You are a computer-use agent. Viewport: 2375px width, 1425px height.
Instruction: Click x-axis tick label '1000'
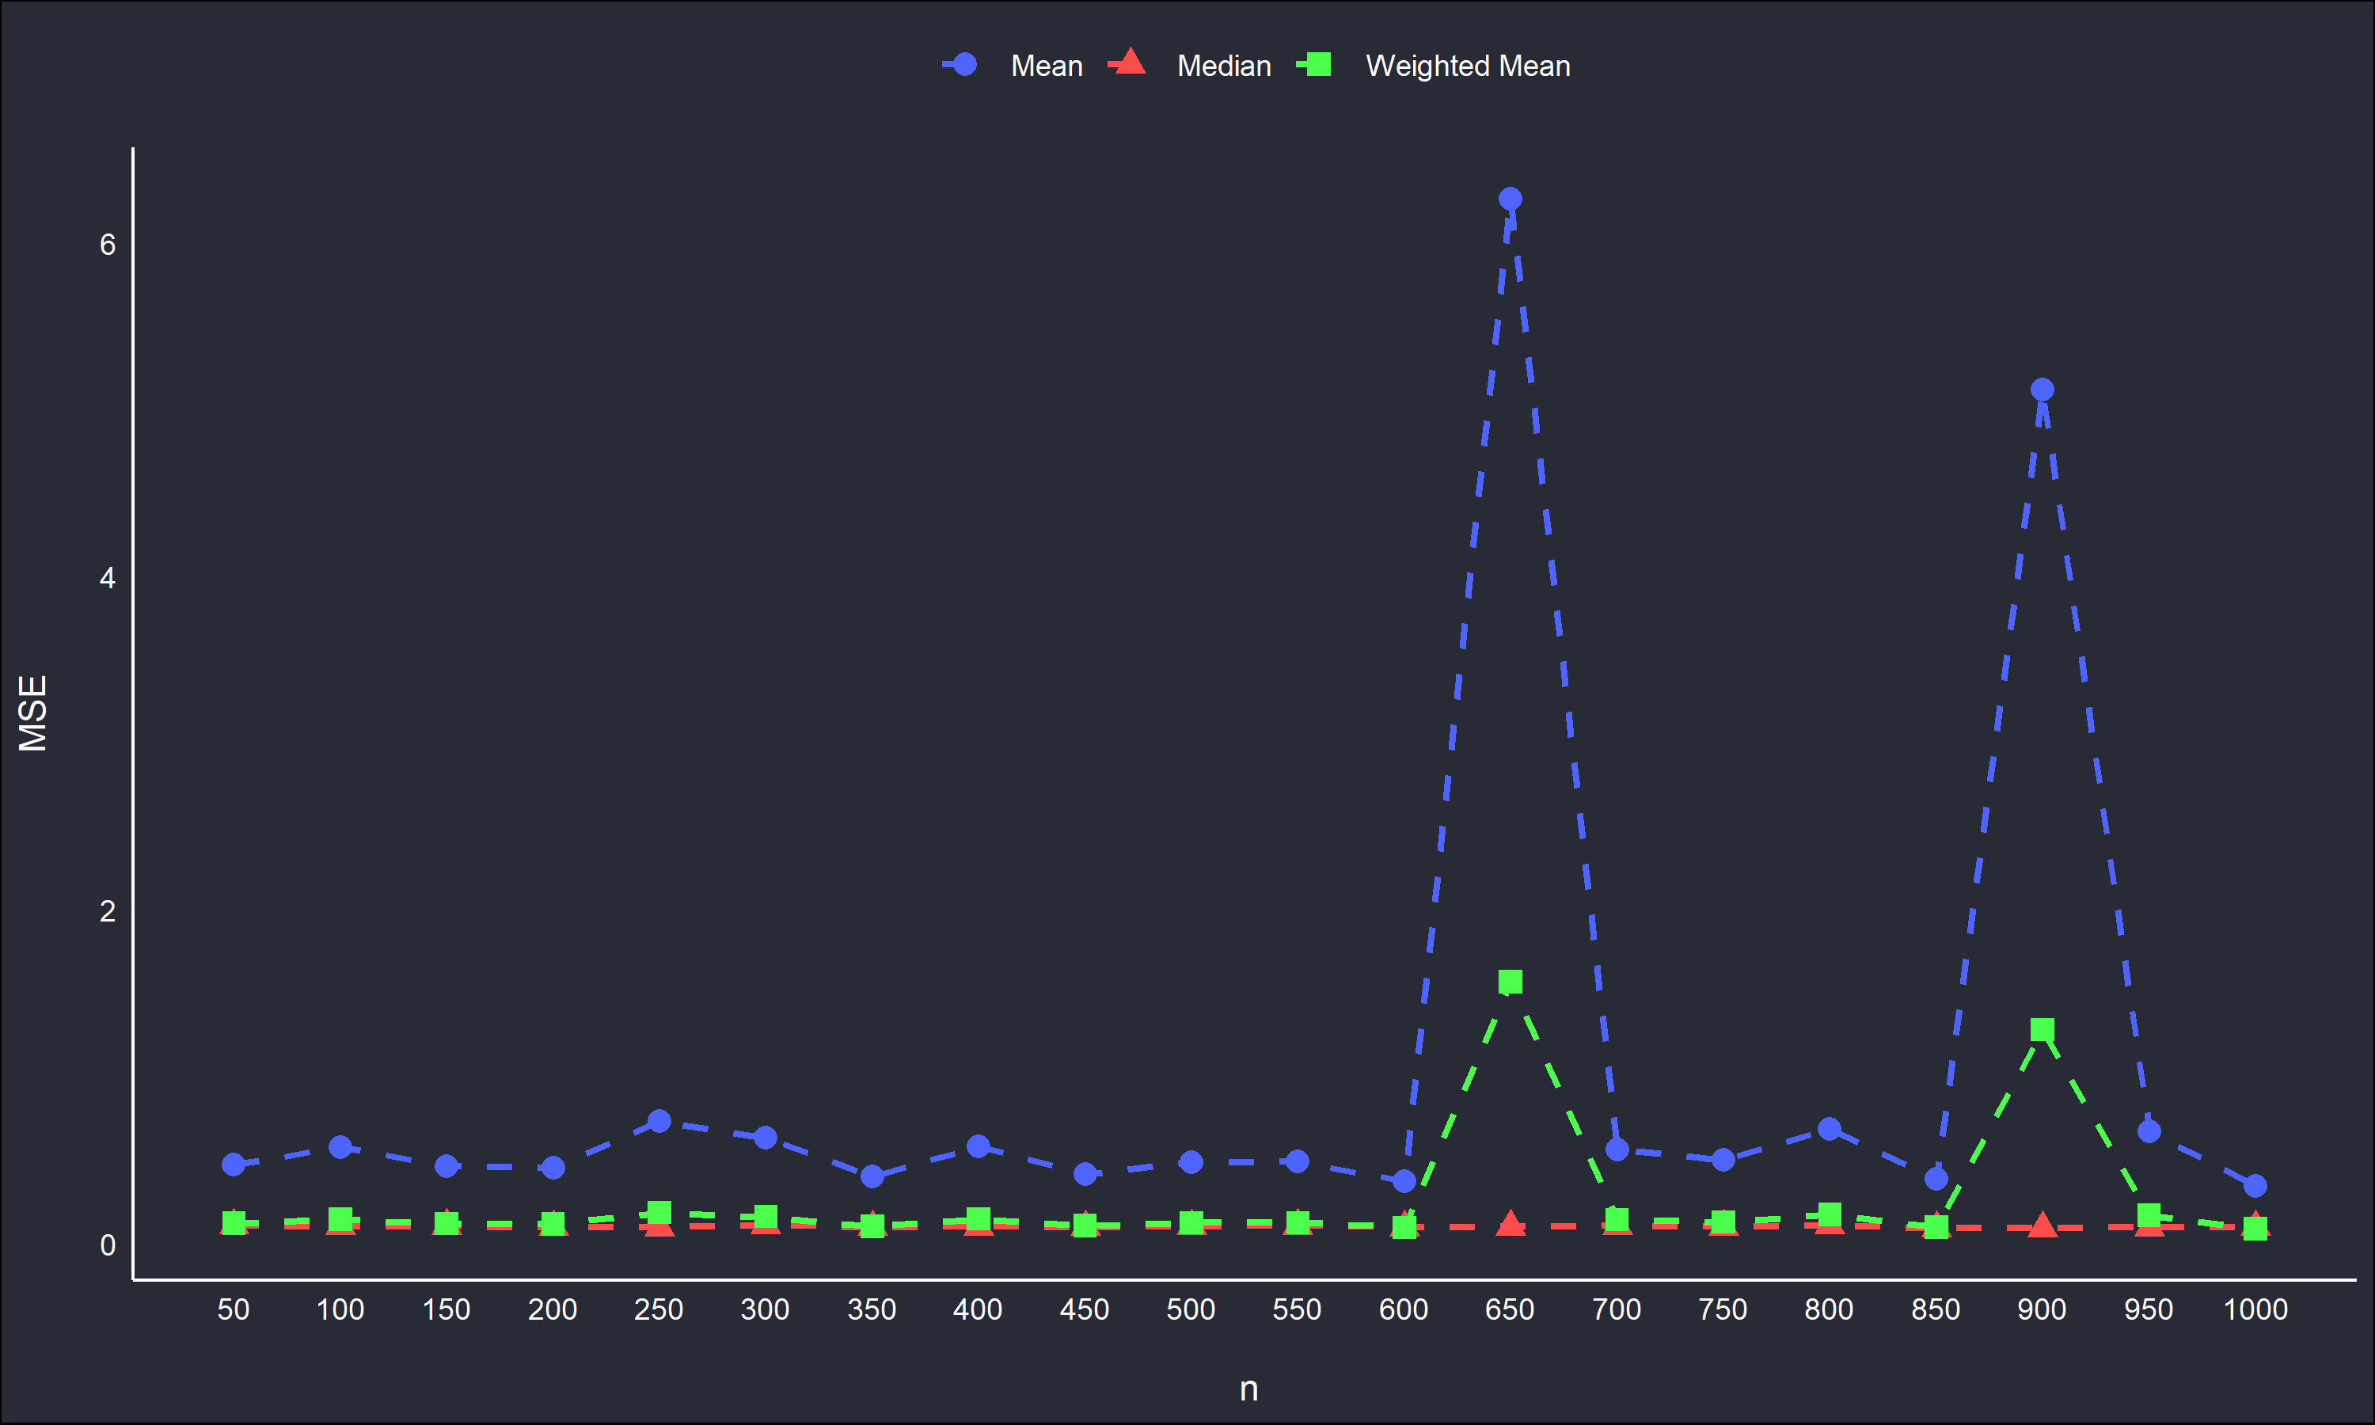click(2256, 1309)
